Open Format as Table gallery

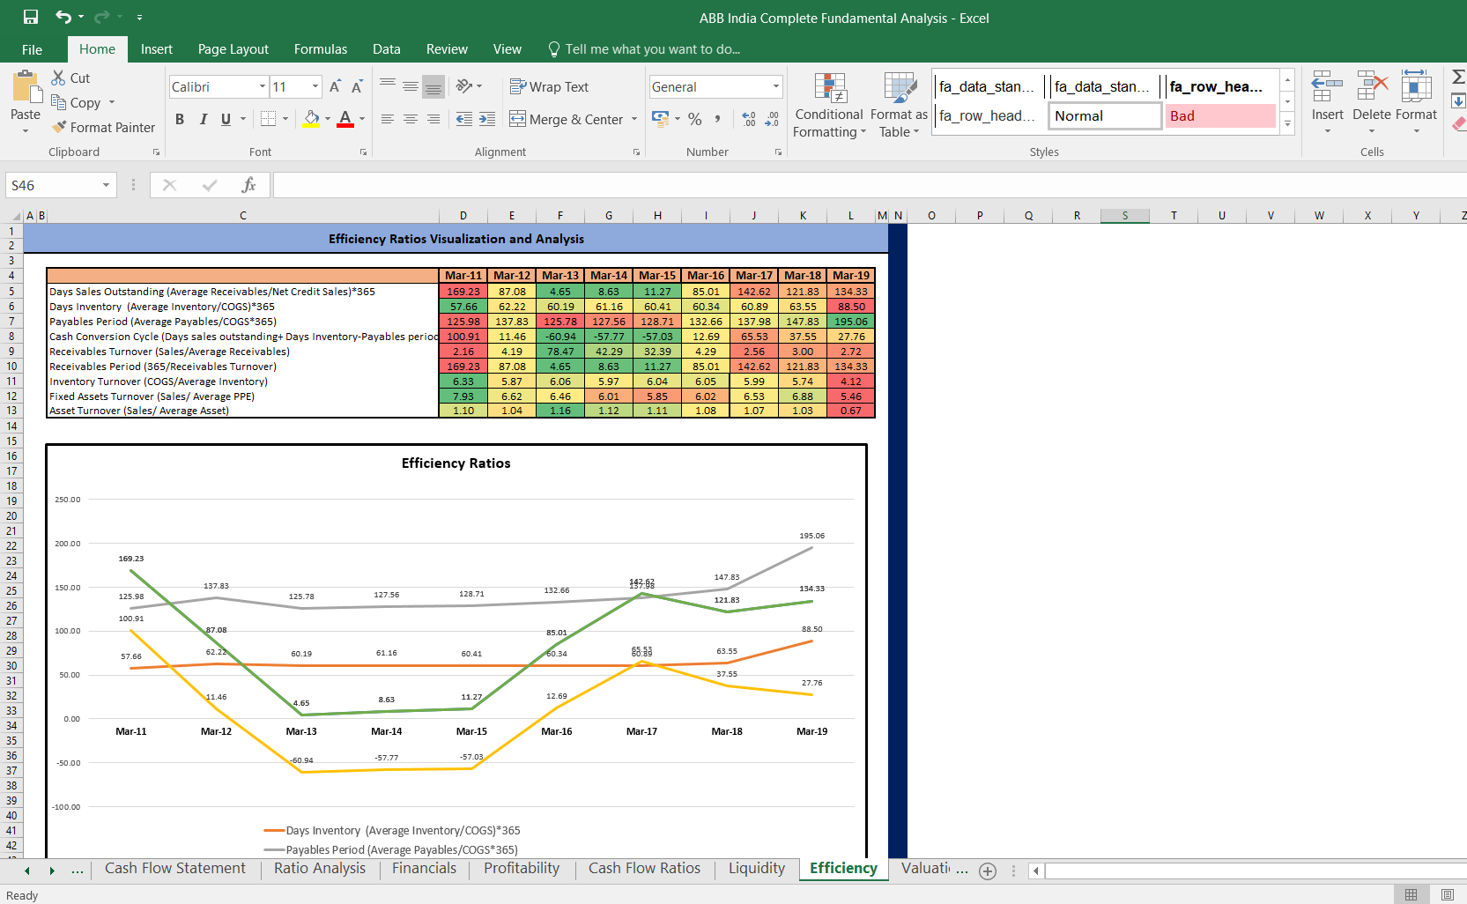click(x=900, y=105)
